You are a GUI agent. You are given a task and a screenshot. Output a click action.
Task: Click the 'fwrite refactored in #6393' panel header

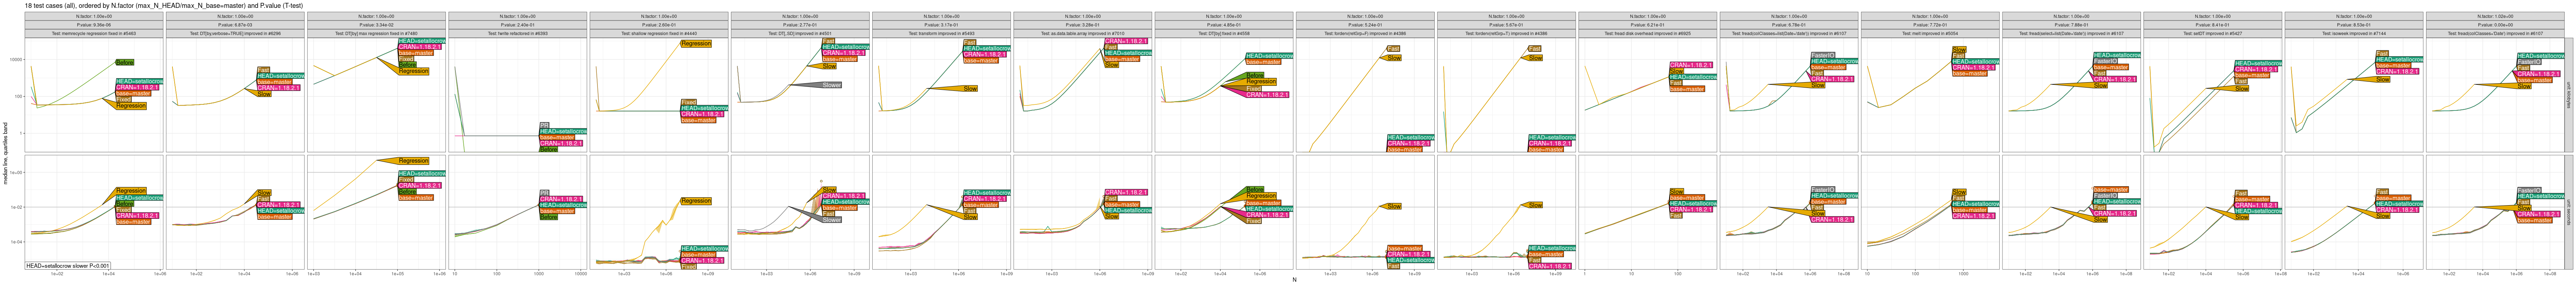pyautogui.click(x=518, y=33)
